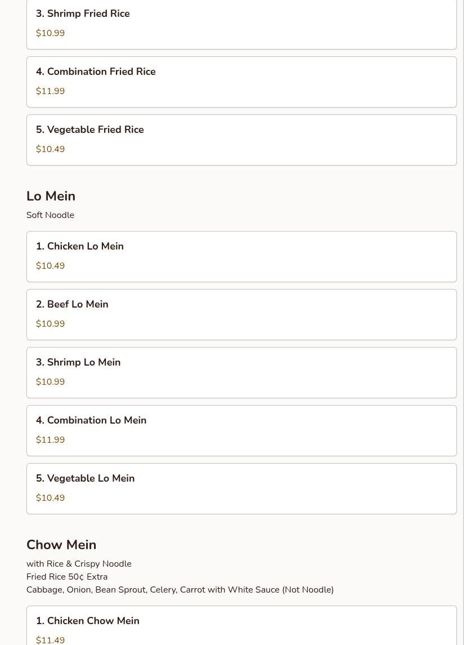Click the $10.99 price under Beef Lo Mein

50,324
